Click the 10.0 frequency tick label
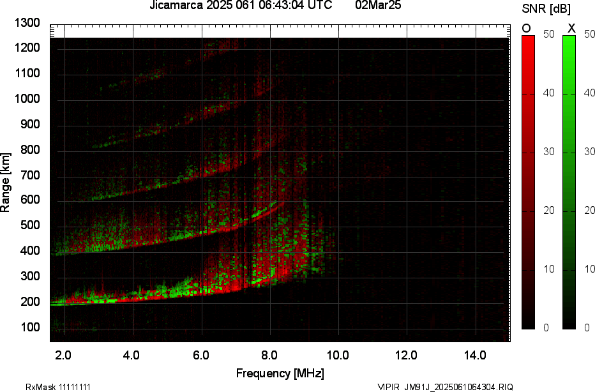This screenshot has width=595, height=392. point(338,356)
